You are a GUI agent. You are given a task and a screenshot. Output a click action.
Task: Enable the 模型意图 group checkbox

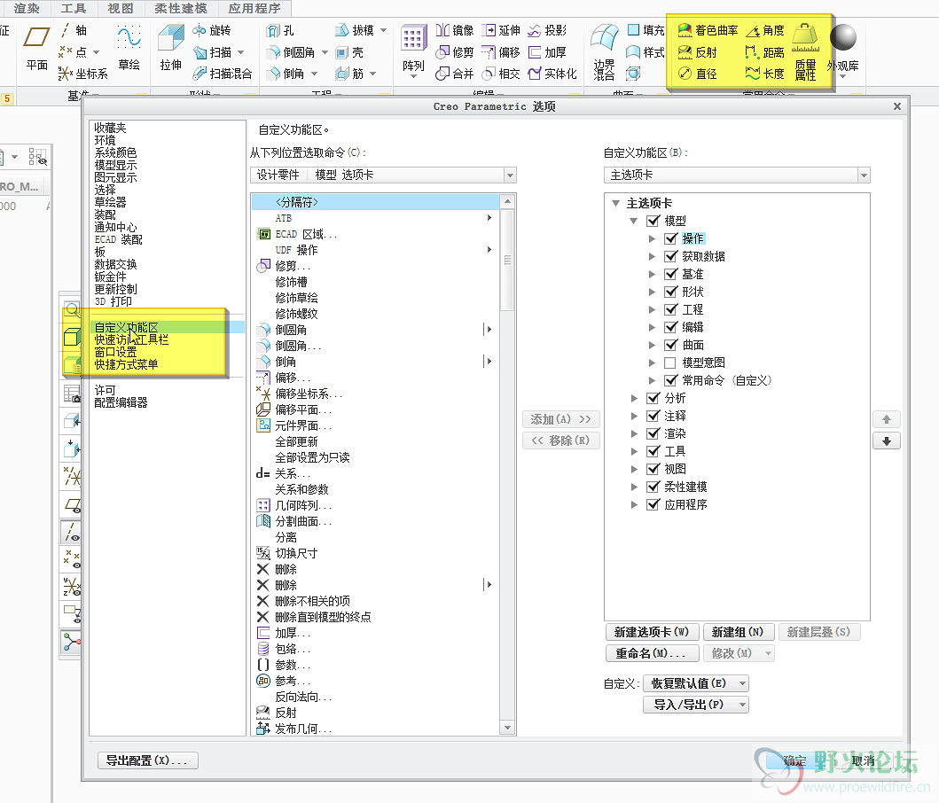click(x=670, y=363)
